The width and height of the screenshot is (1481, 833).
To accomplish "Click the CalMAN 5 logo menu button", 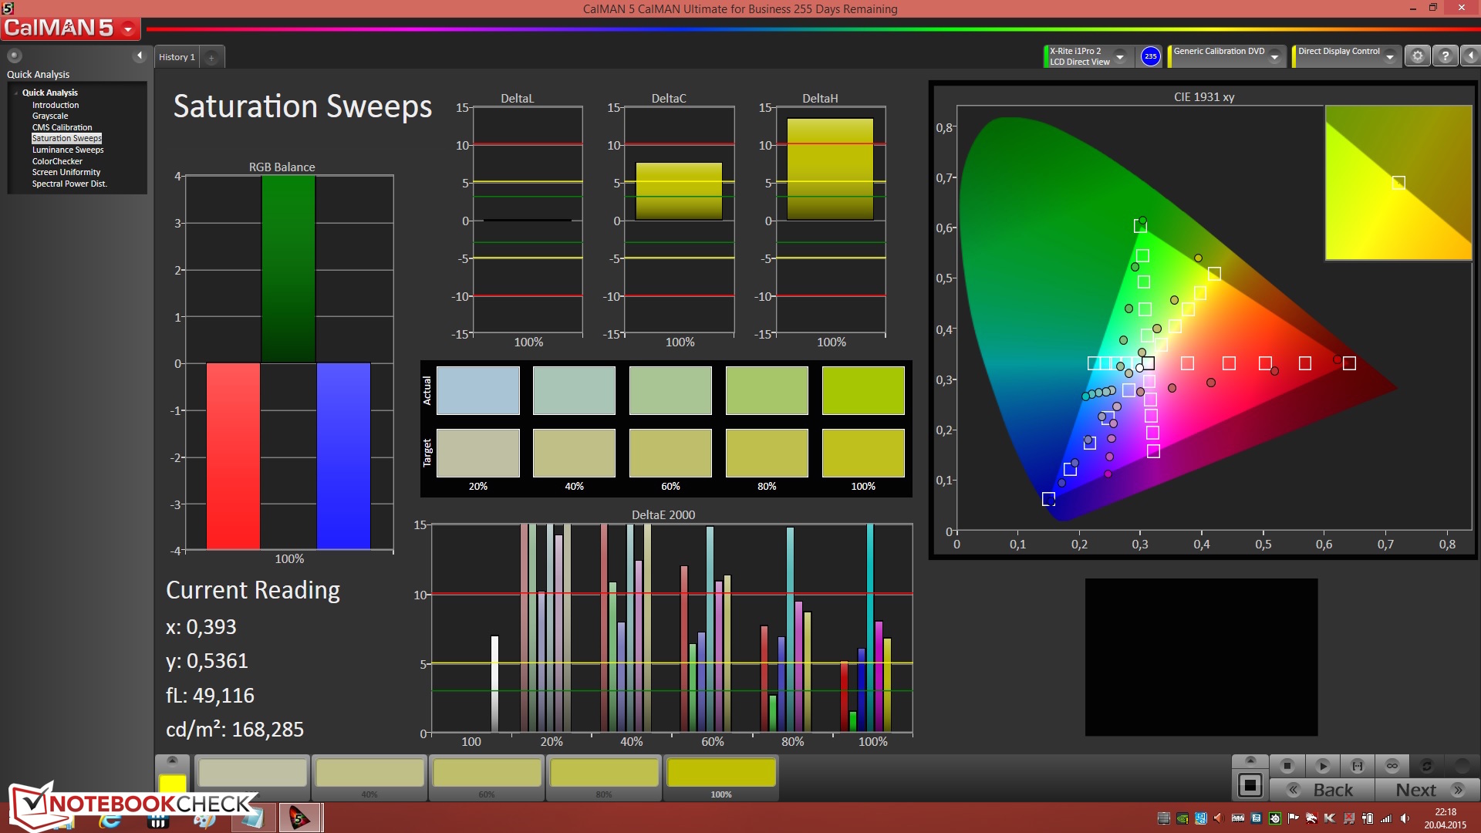I will click(70, 29).
